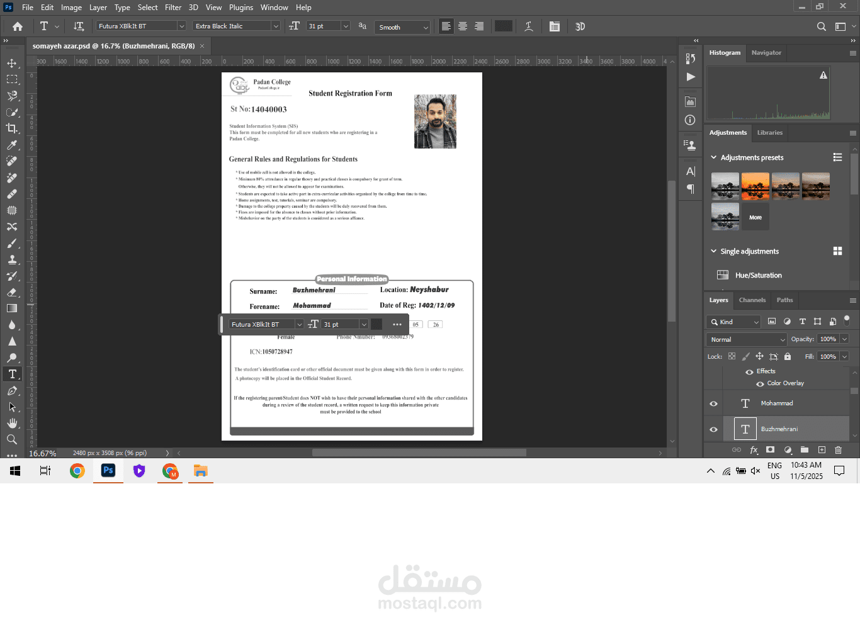
Task: Open the font size dropdown in options bar
Action: pyautogui.click(x=346, y=26)
